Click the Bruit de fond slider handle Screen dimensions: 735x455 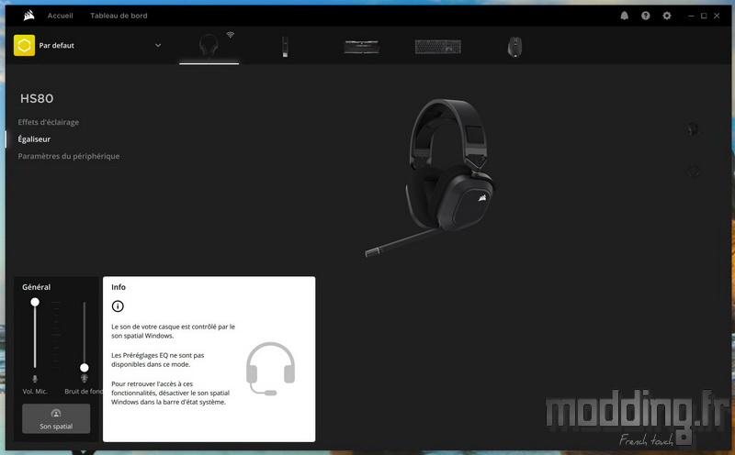pos(85,368)
